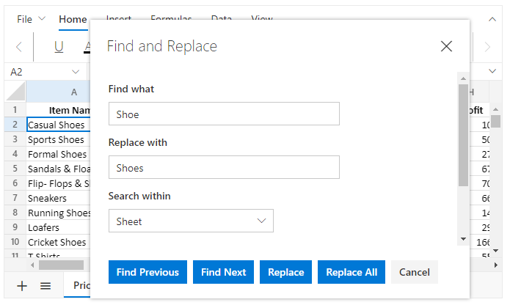The width and height of the screenshot is (510, 305).
Task: Expand the Name Box dropdown arrow
Action: click(76, 72)
